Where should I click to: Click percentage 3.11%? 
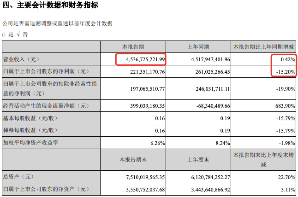(x=288, y=190)
